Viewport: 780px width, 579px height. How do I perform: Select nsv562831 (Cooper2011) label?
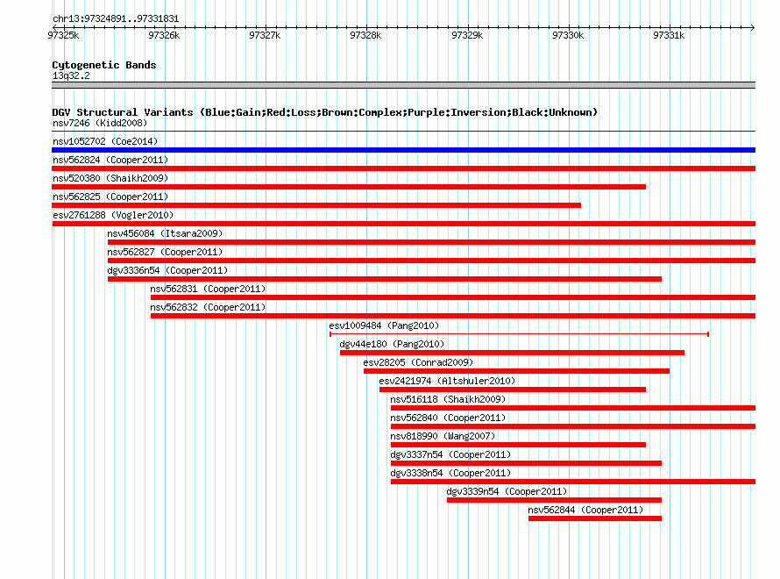[x=208, y=289]
